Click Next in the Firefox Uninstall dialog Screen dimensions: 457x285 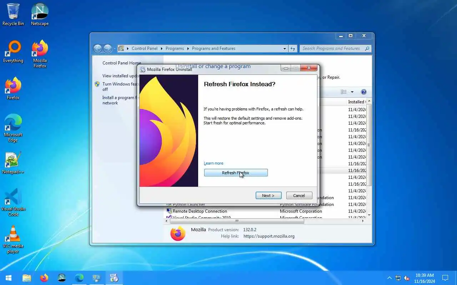click(268, 196)
